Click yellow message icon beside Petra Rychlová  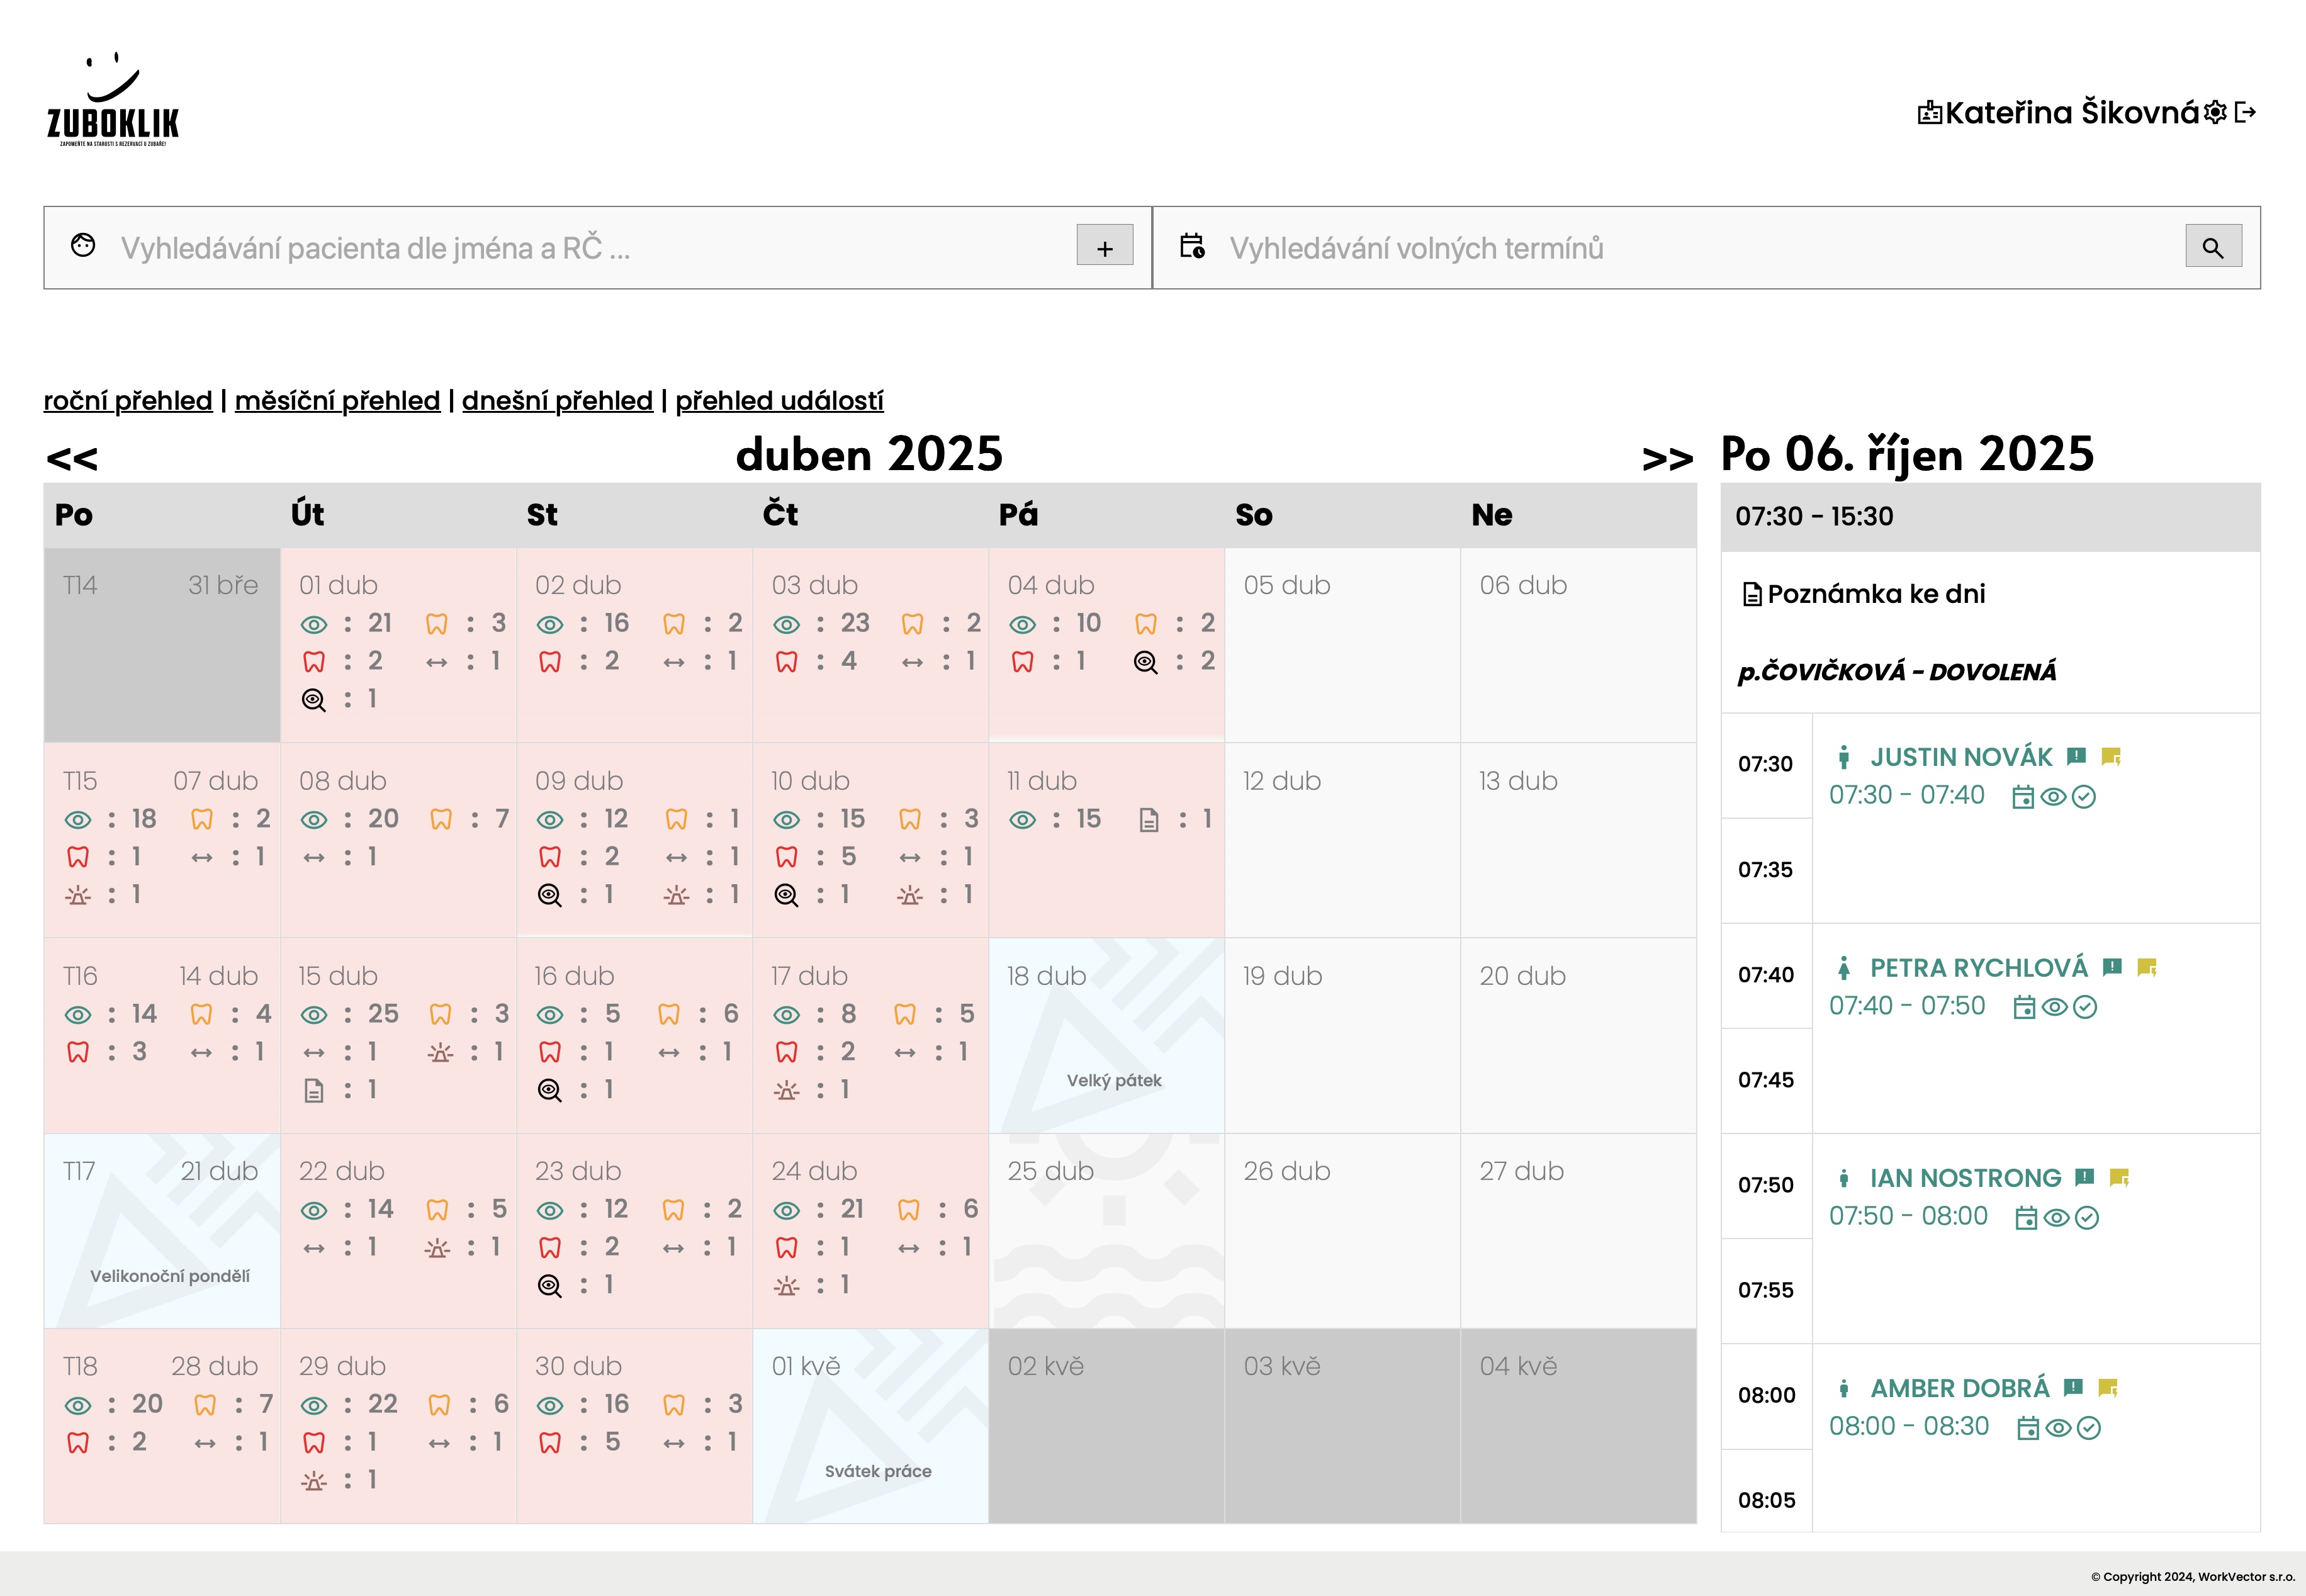(2146, 967)
